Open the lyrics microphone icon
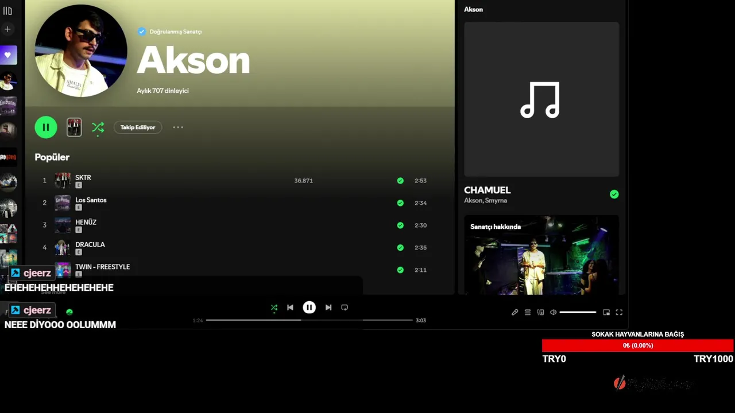 (514, 313)
